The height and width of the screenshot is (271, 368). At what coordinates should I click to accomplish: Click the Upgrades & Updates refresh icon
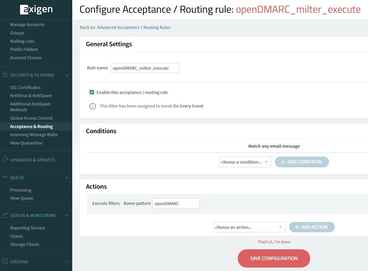pos(5,159)
